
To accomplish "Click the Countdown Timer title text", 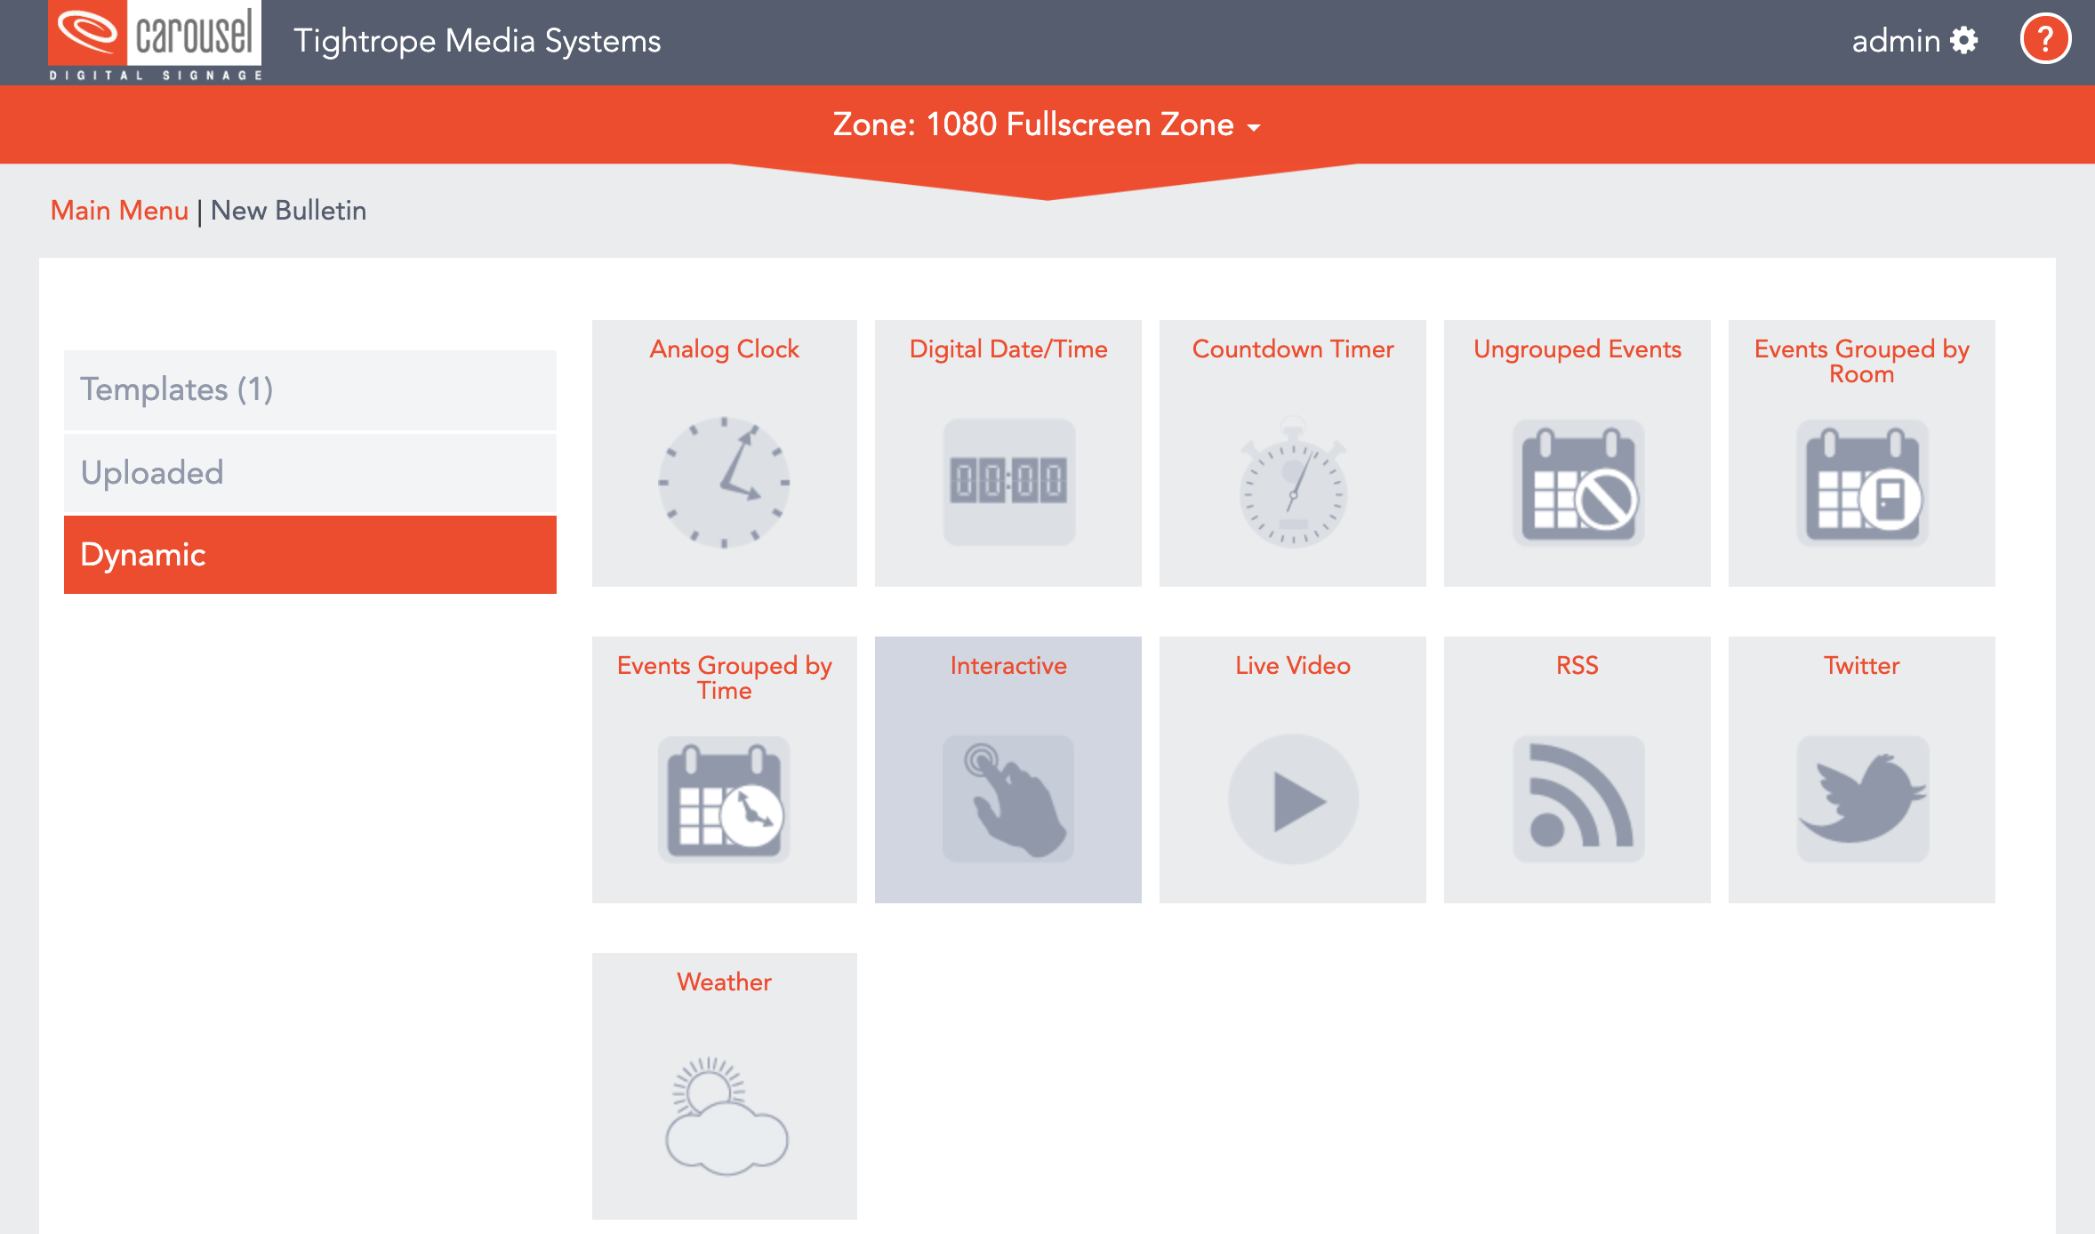I will click(x=1293, y=349).
